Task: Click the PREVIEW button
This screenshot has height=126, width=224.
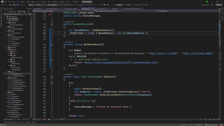Action: pos(219,5)
